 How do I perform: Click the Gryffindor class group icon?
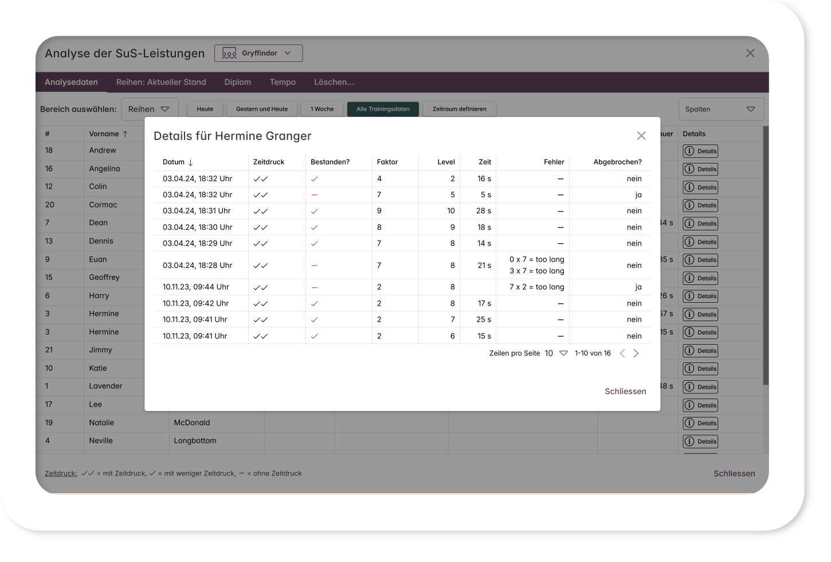(x=229, y=53)
